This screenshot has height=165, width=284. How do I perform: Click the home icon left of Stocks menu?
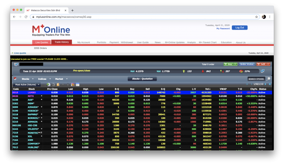click(x=15, y=79)
